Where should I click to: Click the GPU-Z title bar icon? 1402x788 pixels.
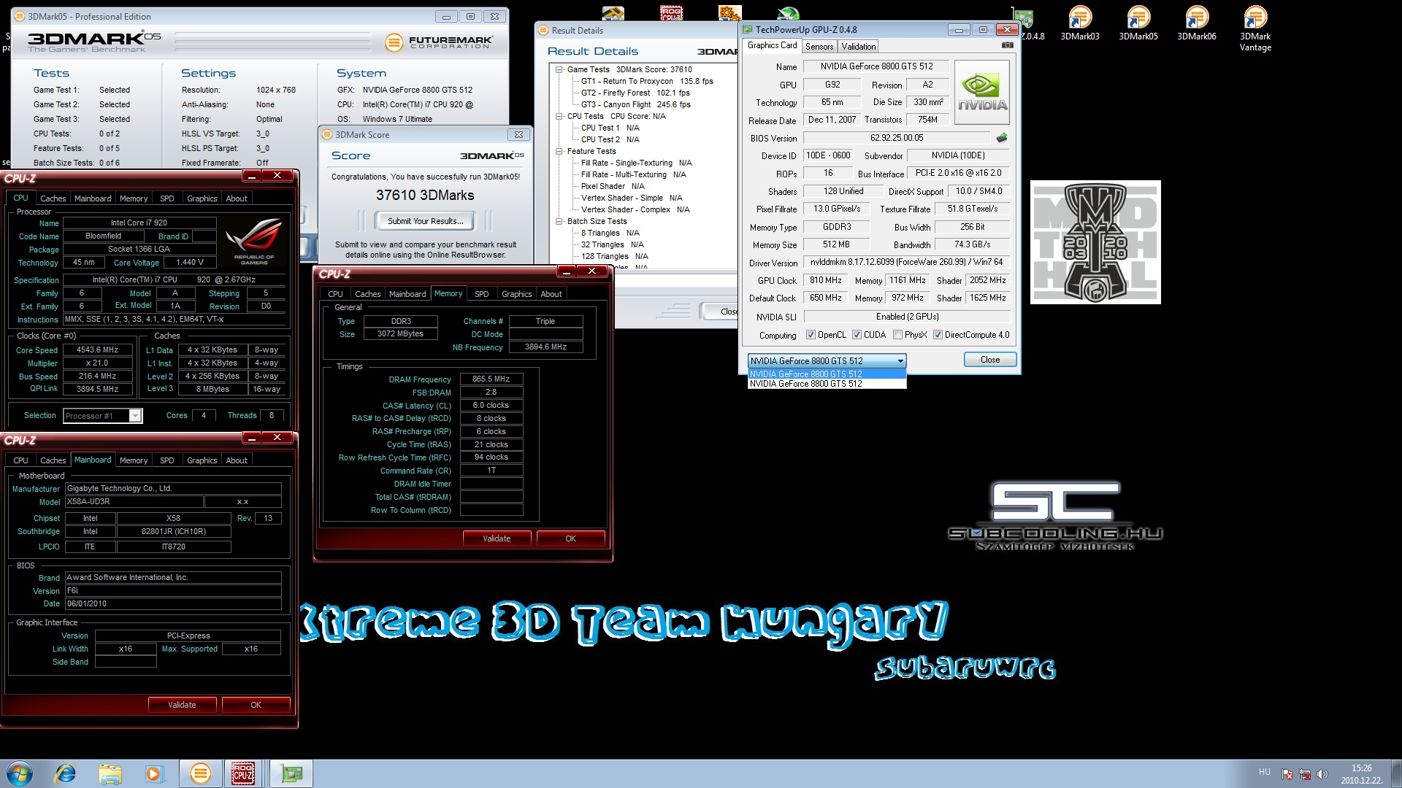748,30
